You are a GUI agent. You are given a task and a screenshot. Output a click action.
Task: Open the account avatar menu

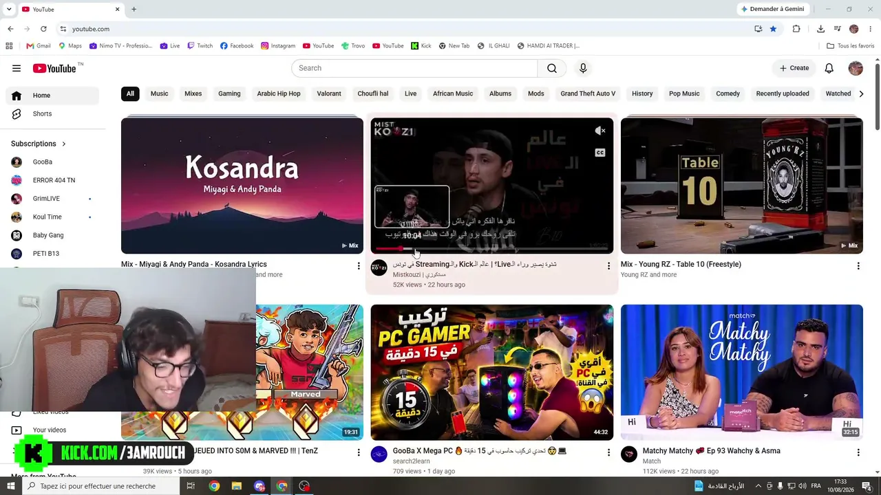point(856,68)
